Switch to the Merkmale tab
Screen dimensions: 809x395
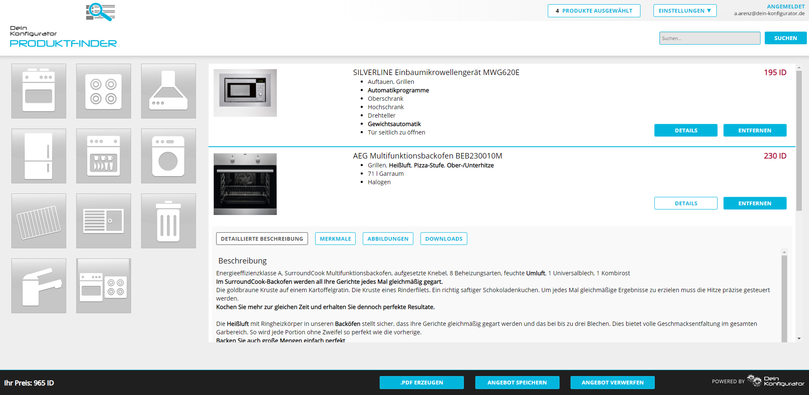pyautogui.click(x=335, y=239)
